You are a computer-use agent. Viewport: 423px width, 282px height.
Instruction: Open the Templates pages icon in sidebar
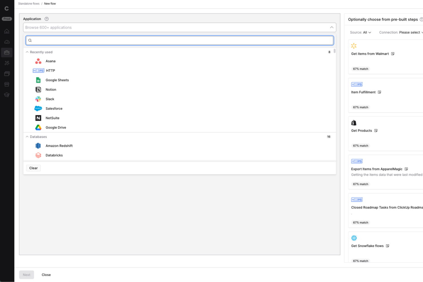(7, 73)
